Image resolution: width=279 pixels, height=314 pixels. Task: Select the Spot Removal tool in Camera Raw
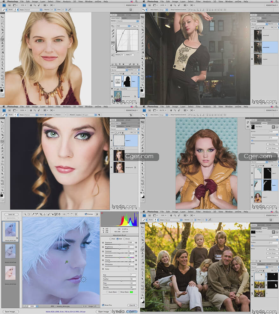click(48, 214)
